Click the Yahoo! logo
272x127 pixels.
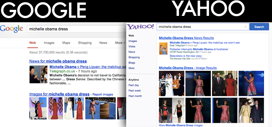[140, 27]
